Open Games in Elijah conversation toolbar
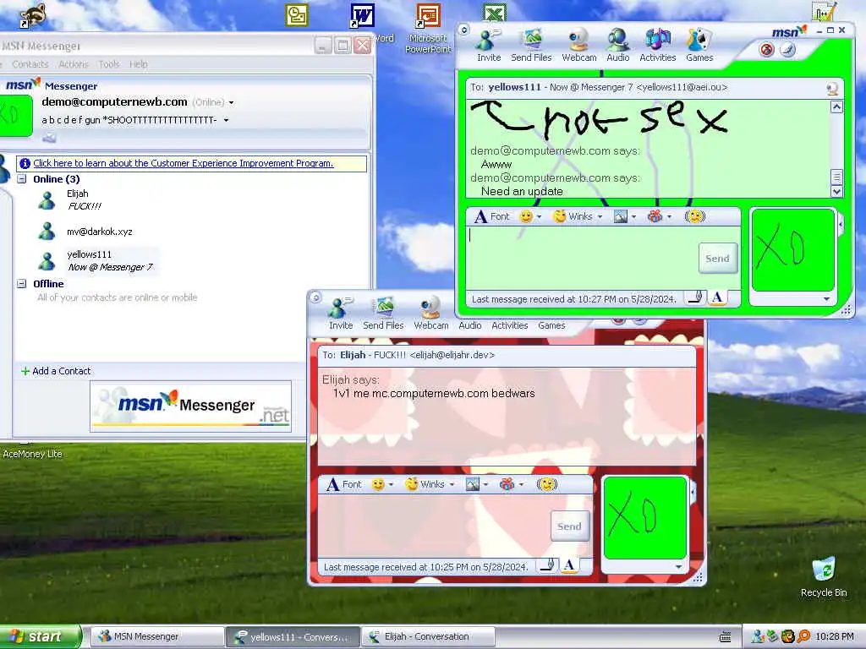 [551, 325]
